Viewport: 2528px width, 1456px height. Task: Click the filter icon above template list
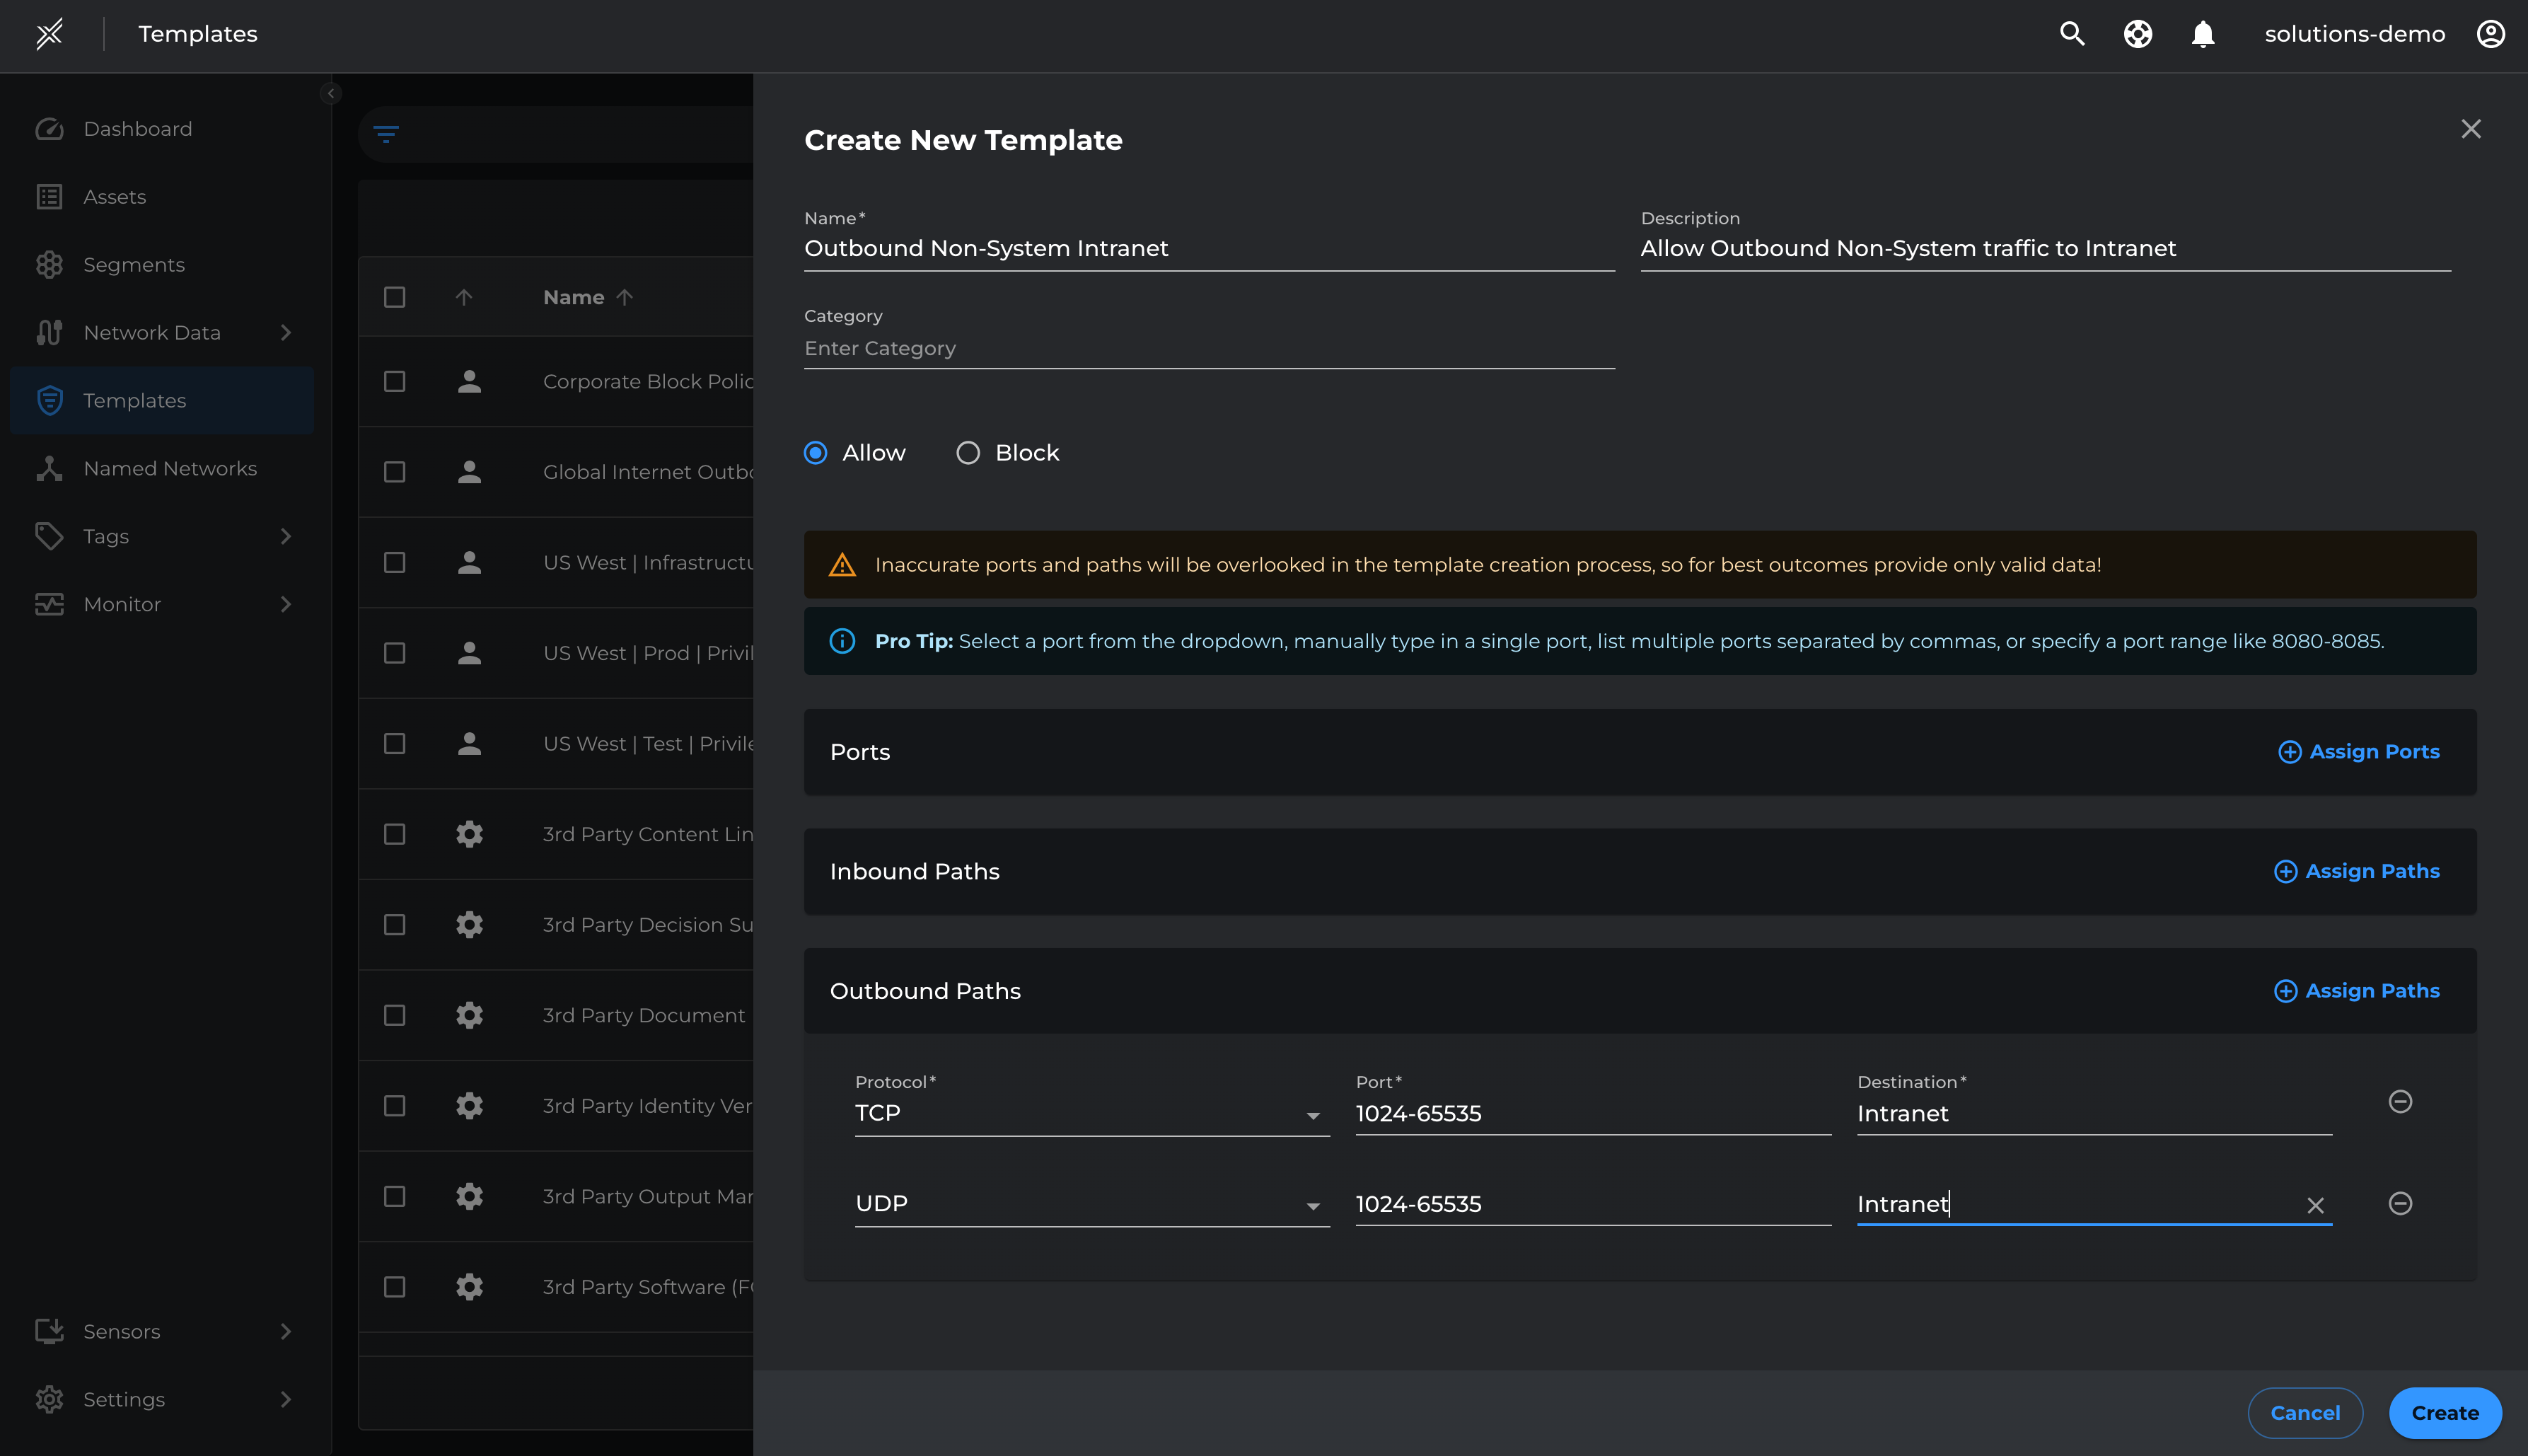(385, 133)
